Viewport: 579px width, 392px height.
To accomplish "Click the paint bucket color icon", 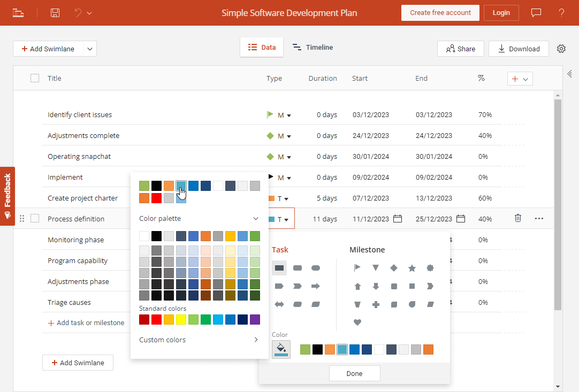I will 281,349.
